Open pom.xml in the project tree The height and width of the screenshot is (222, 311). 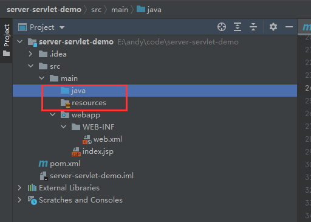click(x=65, y=164)
